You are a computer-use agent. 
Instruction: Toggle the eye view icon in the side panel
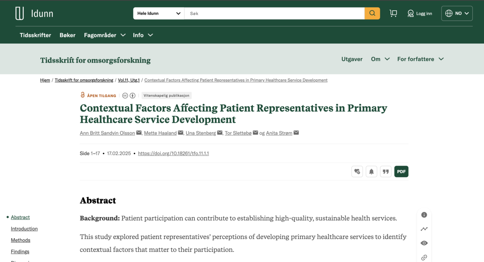pyautogui.click(x=424, y=243)
